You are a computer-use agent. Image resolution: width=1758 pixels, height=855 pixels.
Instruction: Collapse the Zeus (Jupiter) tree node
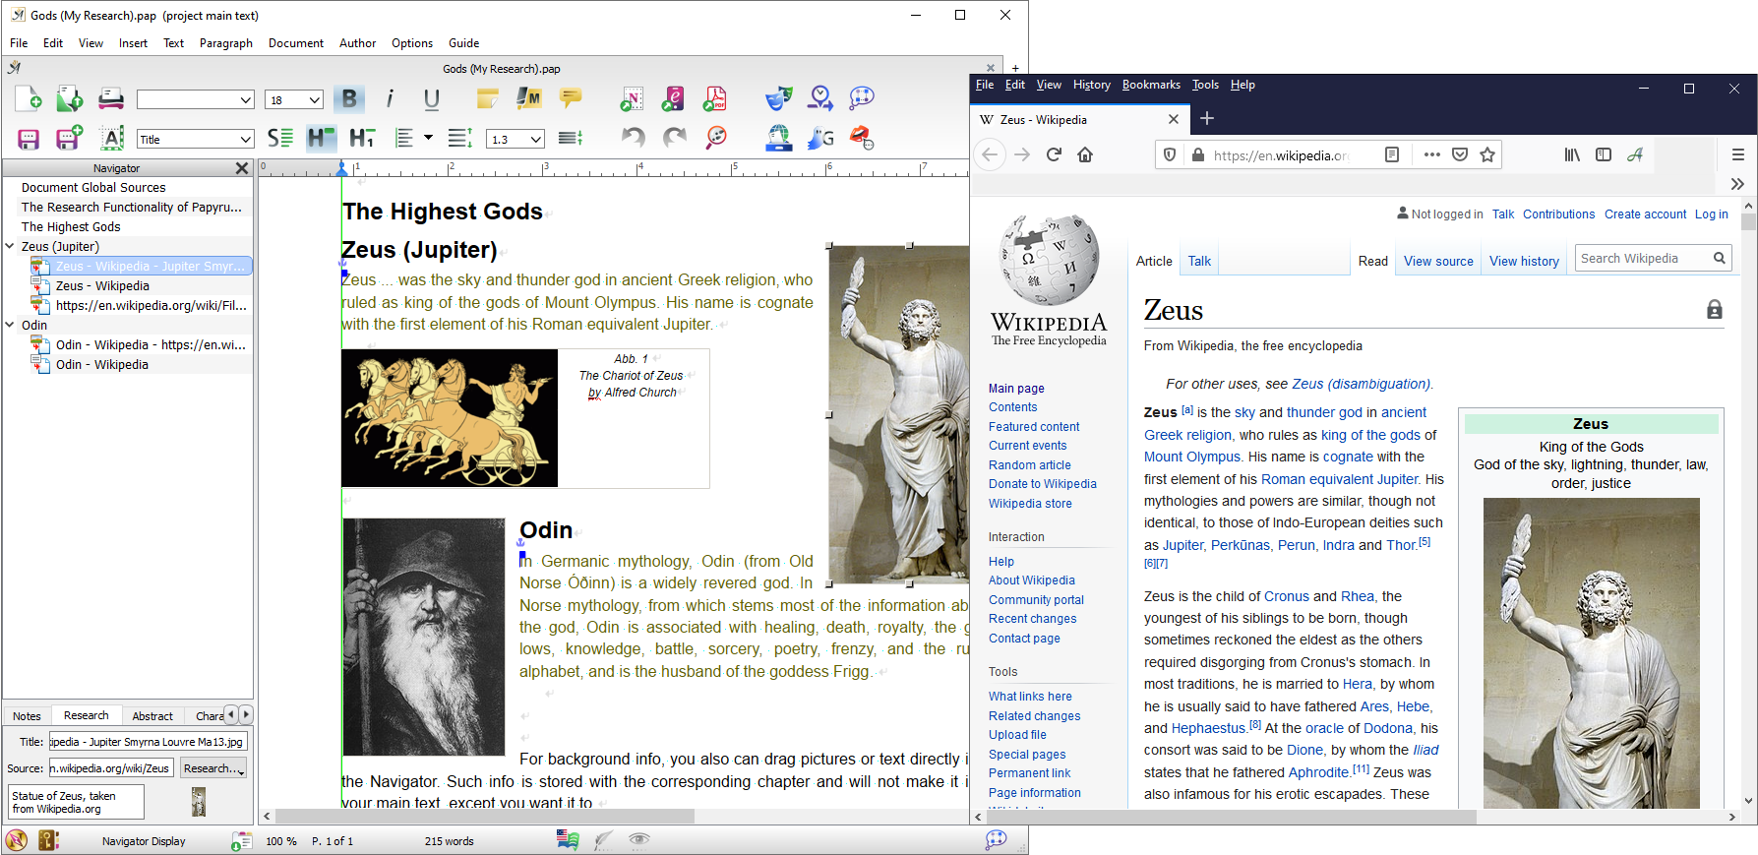point(10,246)
